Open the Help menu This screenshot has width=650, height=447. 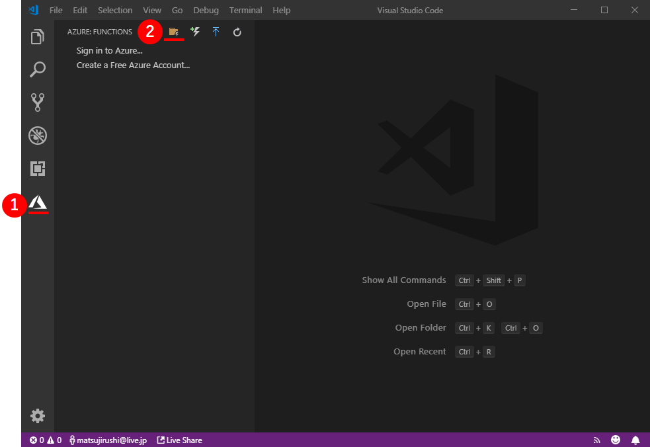pyautogui.click(x=282, y=10)
